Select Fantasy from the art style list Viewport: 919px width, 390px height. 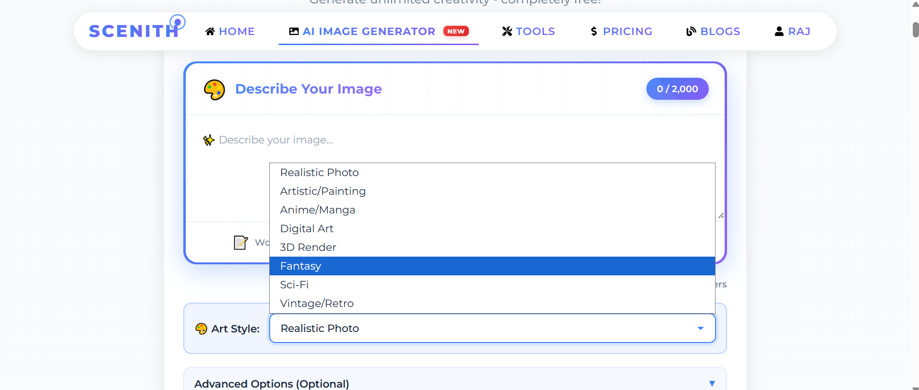(x=300, y=266)
